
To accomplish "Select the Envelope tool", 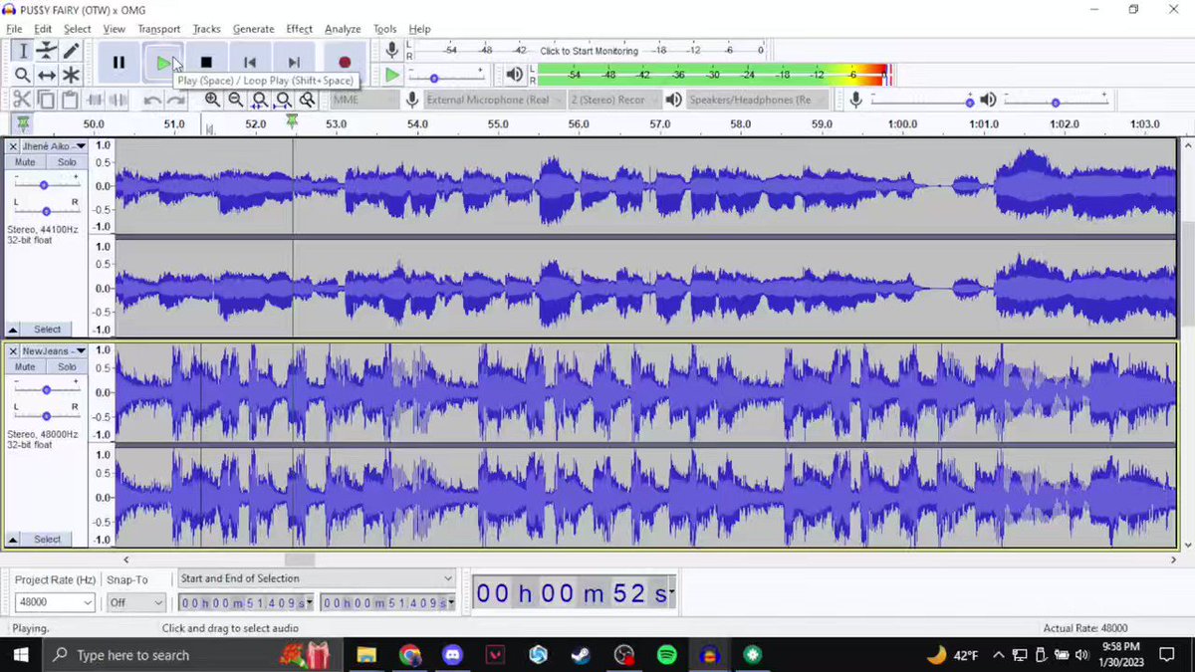I will (x=47, y=51).
